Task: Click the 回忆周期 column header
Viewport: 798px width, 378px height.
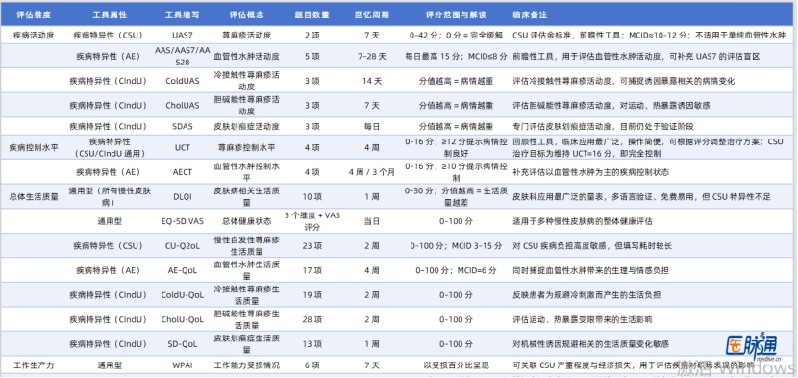Action: click(x=371, y=14)
